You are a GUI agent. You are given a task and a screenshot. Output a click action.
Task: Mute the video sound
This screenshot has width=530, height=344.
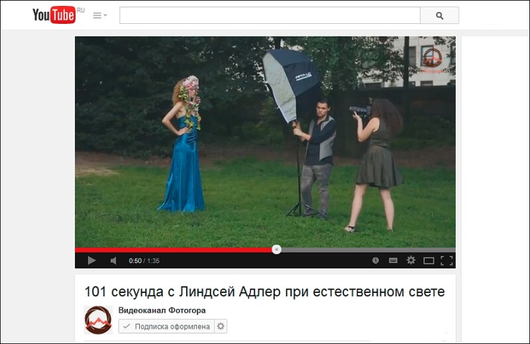(x=113, y=260)
